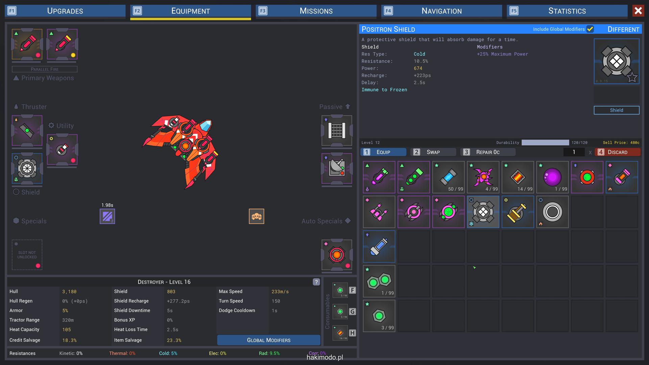Select the first primary weapon slot
The width and height of the screenshot is (649, 365).
[27, 44]
